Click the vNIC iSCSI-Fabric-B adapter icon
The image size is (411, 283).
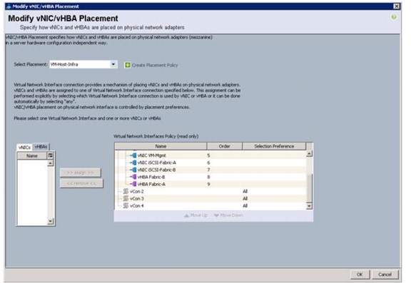(134, 170)
